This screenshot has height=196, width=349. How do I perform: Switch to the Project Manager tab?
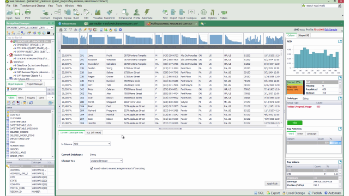click(34, 84)
